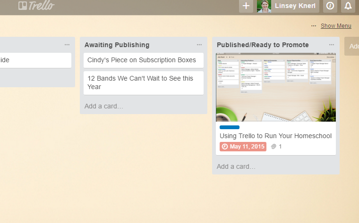
Task: Open Using Trello to Run Your Homeschool card
Action: tap(276, 136)
